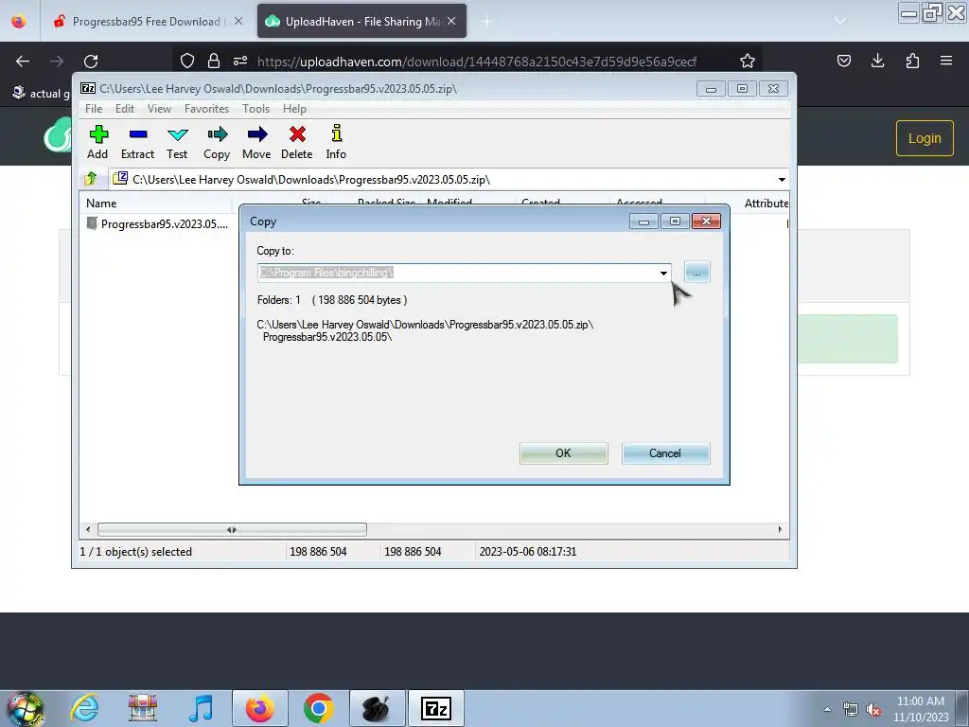This screenshot has width=969, height=727.
Task: View site security padlock info
Action: pos(214,61)
